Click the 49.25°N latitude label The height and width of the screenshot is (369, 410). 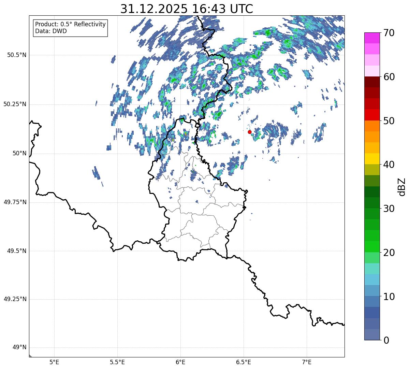click(15, 299)
